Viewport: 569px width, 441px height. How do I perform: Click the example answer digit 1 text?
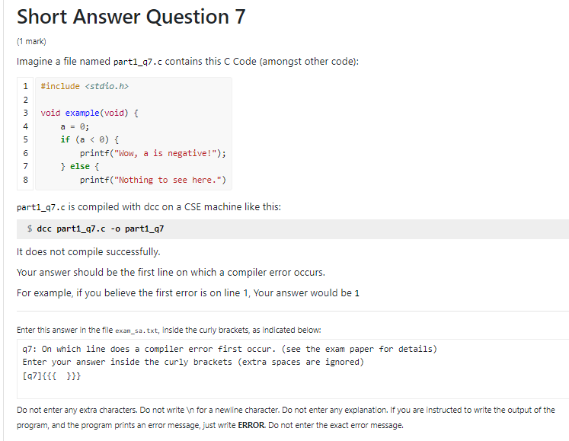[x=357, y=293]
